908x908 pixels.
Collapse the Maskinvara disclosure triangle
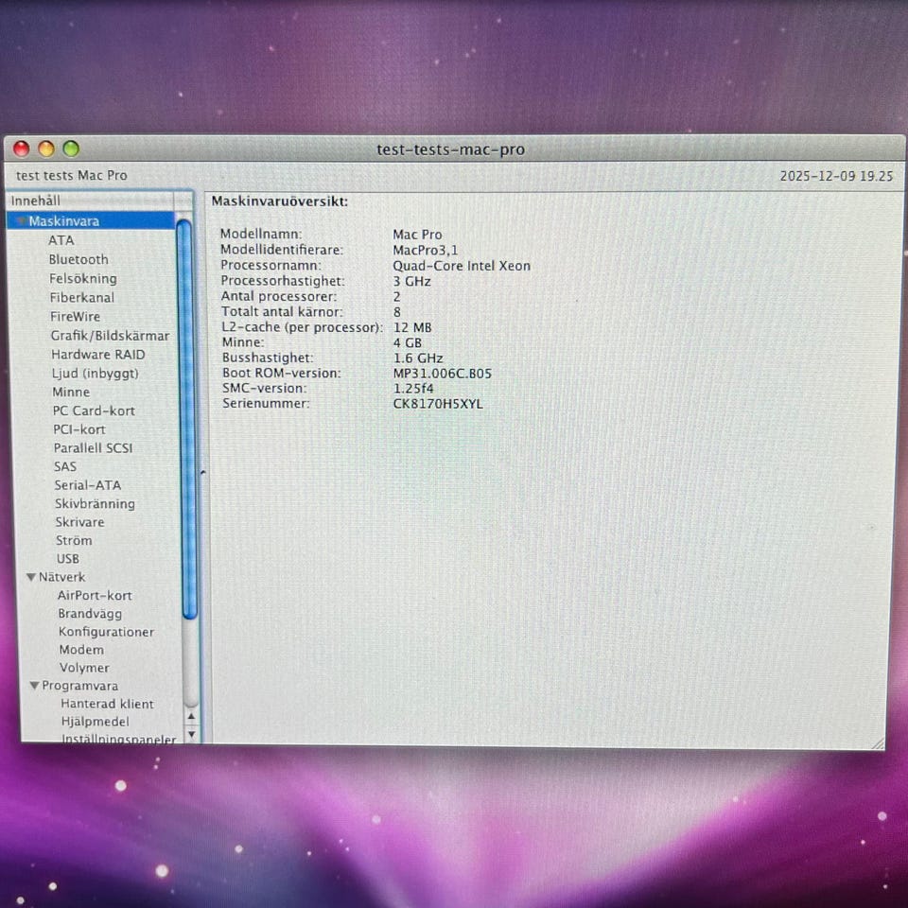[x=21, y=221]
